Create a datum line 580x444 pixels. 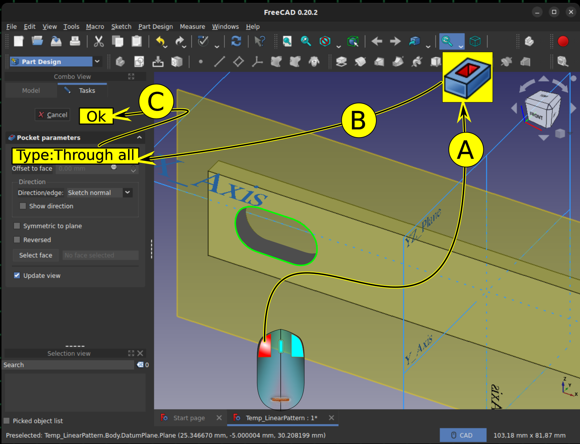pos(219,61)
